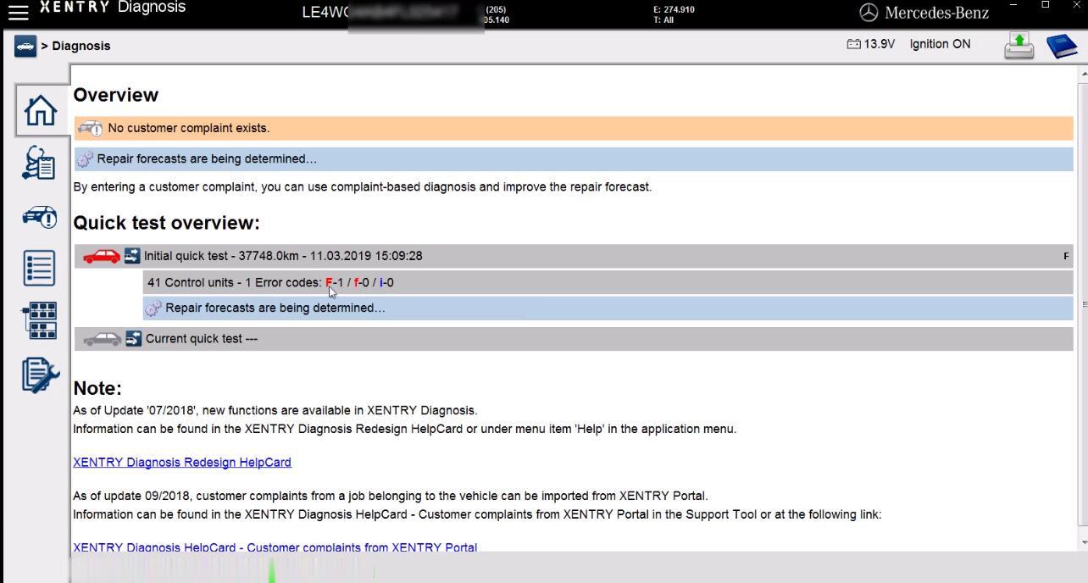
Task: Click the battery voltage icon
Action: click(x=853, y=44)
